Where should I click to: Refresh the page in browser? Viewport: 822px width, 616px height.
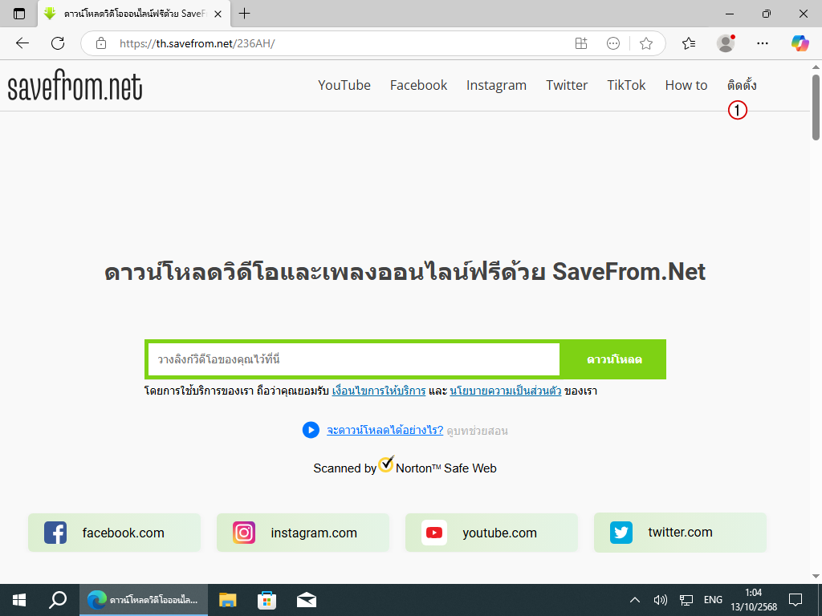pos(58,43)
